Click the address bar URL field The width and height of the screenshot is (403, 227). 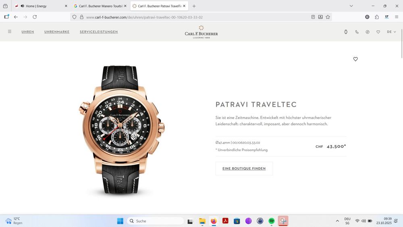pyautogui.click(x=193, y=17)
